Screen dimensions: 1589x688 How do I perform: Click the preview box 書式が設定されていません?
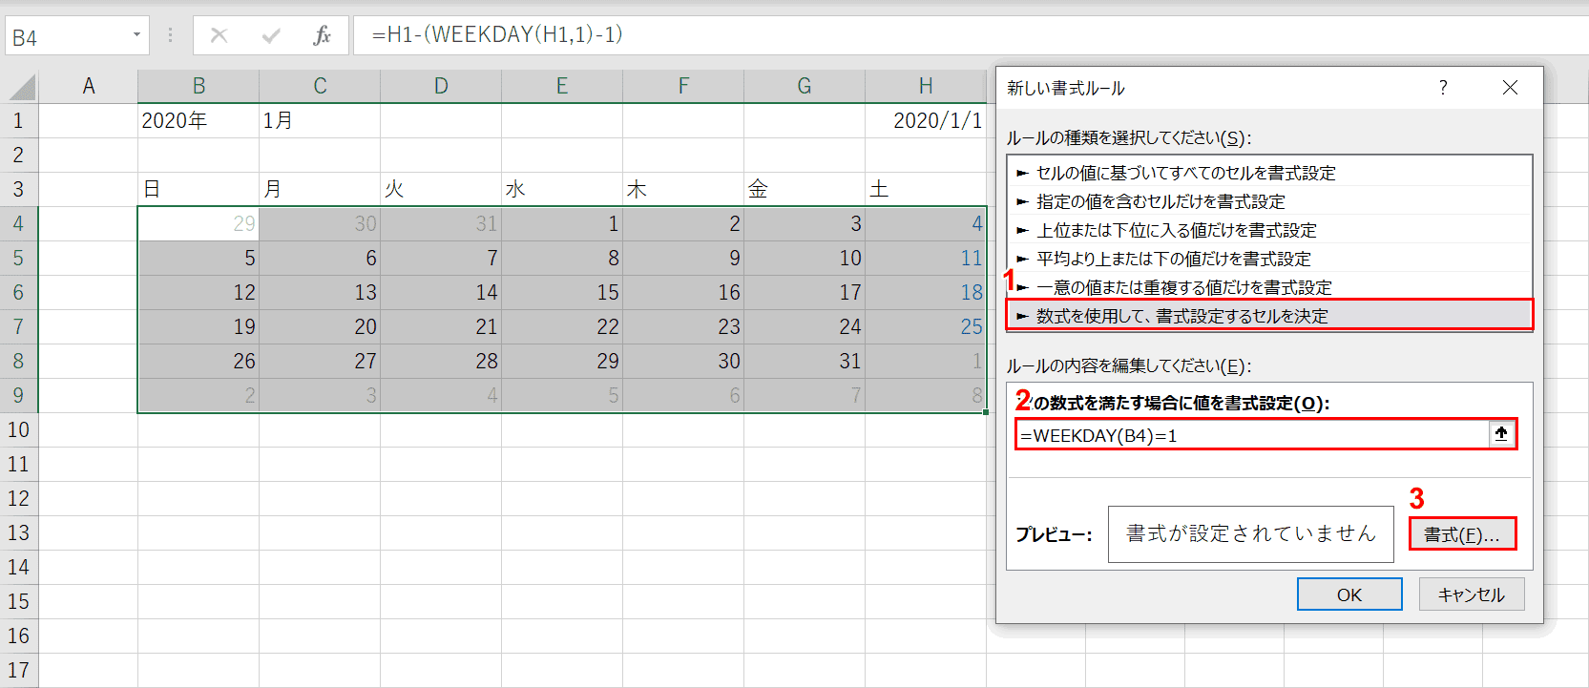click(1250, 533)
